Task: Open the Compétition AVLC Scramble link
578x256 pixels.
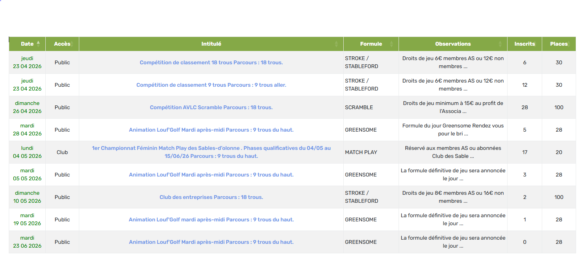Action: (x=211, y=107)
